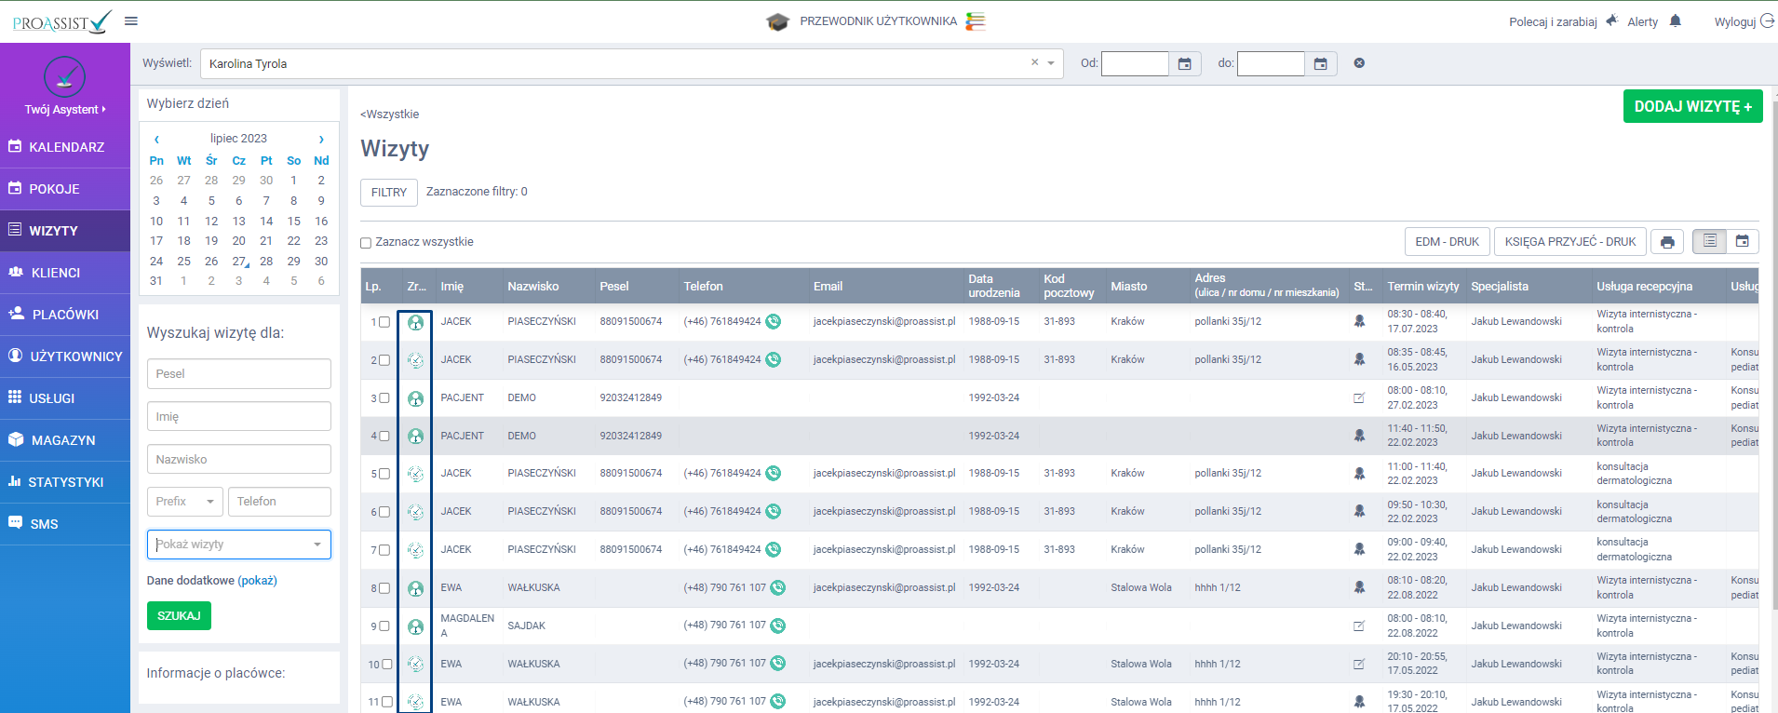This screenshot has width=1778, height=713.
Task: Open the graduation cap user guide icon
Action: (x=777, y=21)
